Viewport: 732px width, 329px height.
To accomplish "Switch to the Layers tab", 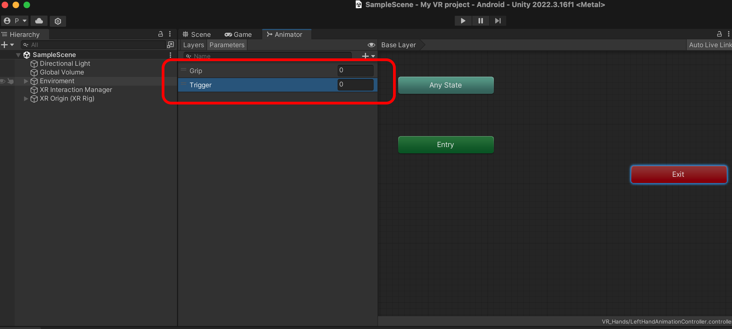I will point(193,45).
